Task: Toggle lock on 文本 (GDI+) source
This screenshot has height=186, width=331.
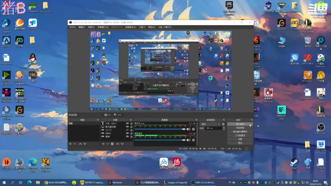Action: coord(131,124)
